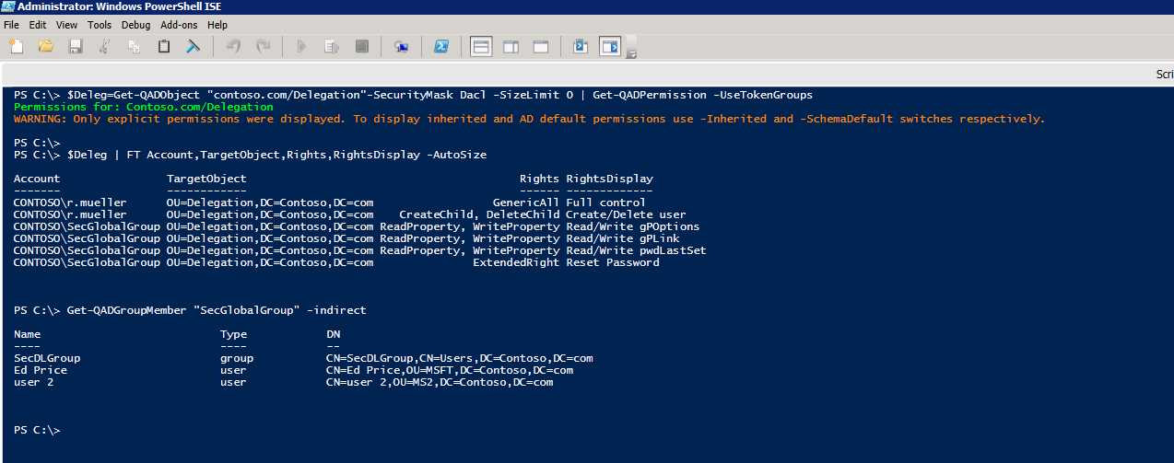The image size is (1174, 463).
Task: Undo the last action via toolbar arrow
Action: 233,46
